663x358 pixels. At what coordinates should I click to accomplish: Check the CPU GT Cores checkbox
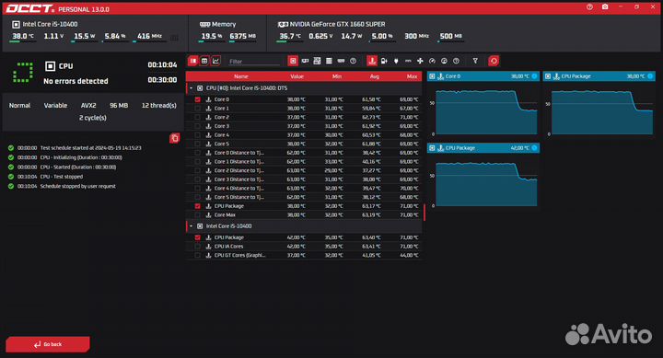coord(197,255)
